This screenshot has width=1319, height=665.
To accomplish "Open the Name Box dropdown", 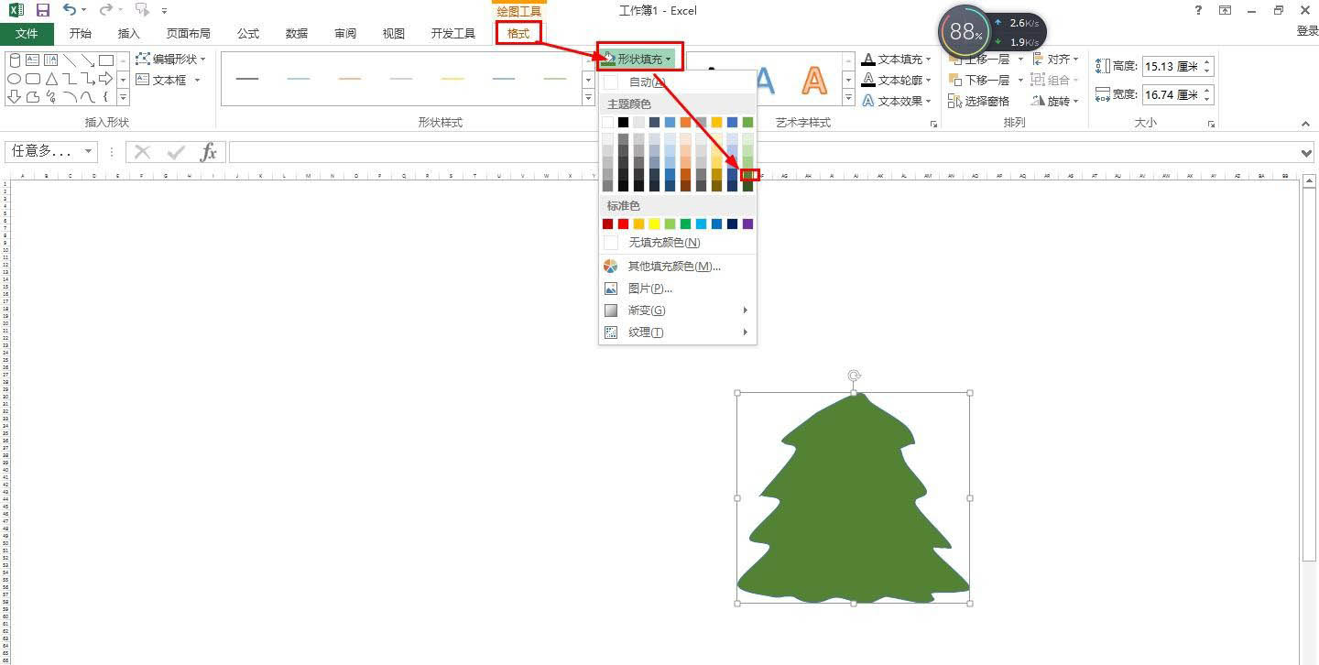I will [87, 152].
